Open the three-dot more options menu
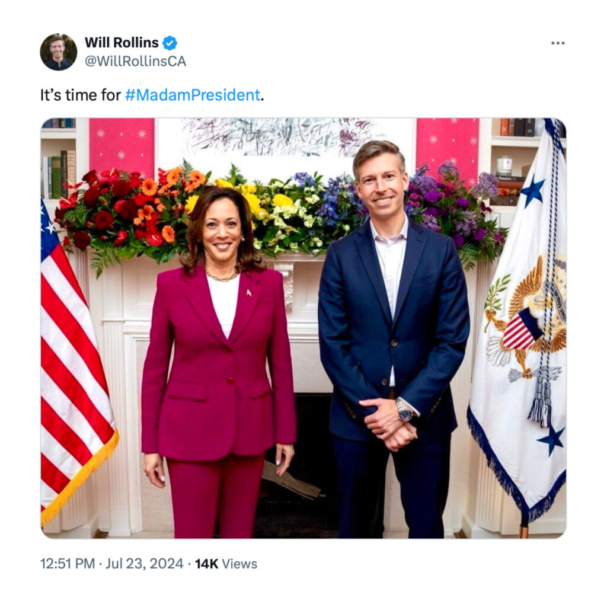The width and height of the screenshot is (607, 607). pyautogui.click(x=558, y=43)
